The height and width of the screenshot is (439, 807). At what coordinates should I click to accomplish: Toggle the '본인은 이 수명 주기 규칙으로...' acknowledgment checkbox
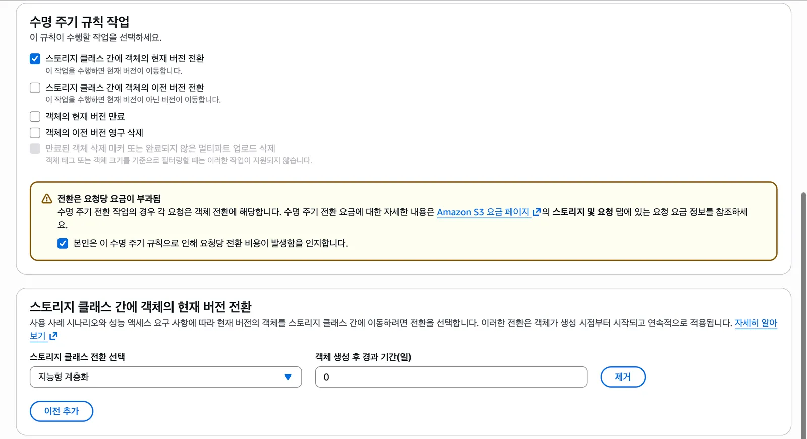point(63,244)
